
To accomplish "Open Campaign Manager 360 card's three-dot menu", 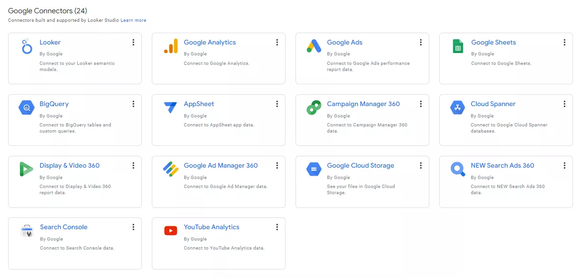I will [421, 104].
